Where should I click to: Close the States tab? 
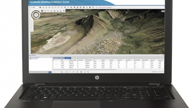64,58
